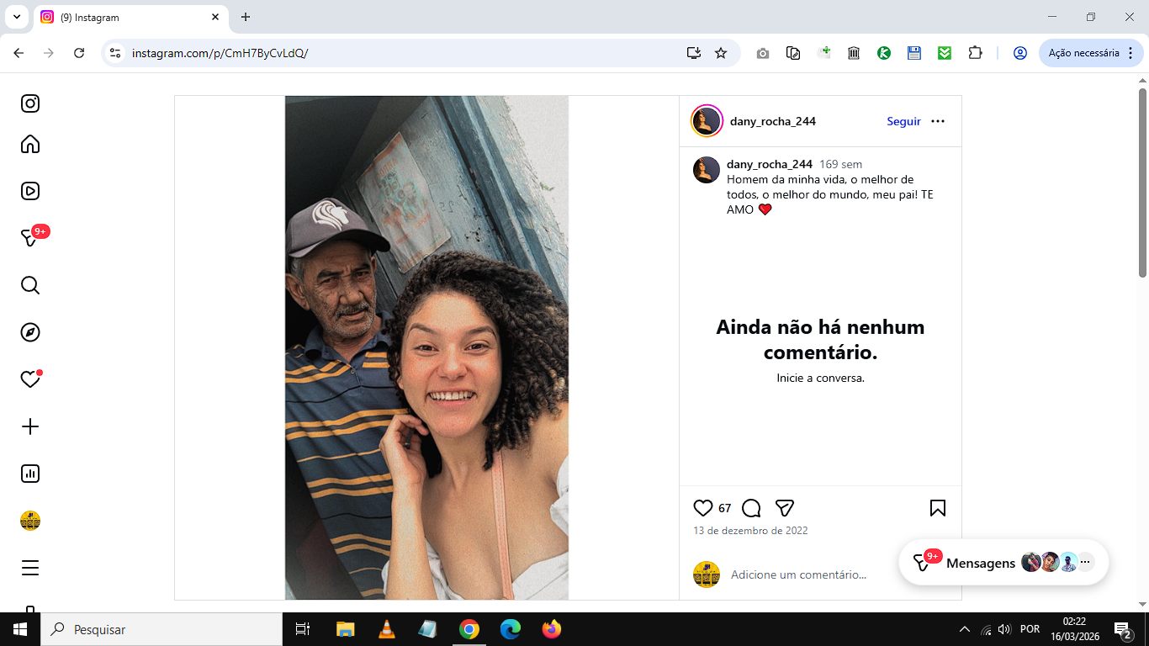Expand the hamburger More menu in sidebar
Image resolution: width=1149 pixels, height=646 pixels.
point(30,568)
